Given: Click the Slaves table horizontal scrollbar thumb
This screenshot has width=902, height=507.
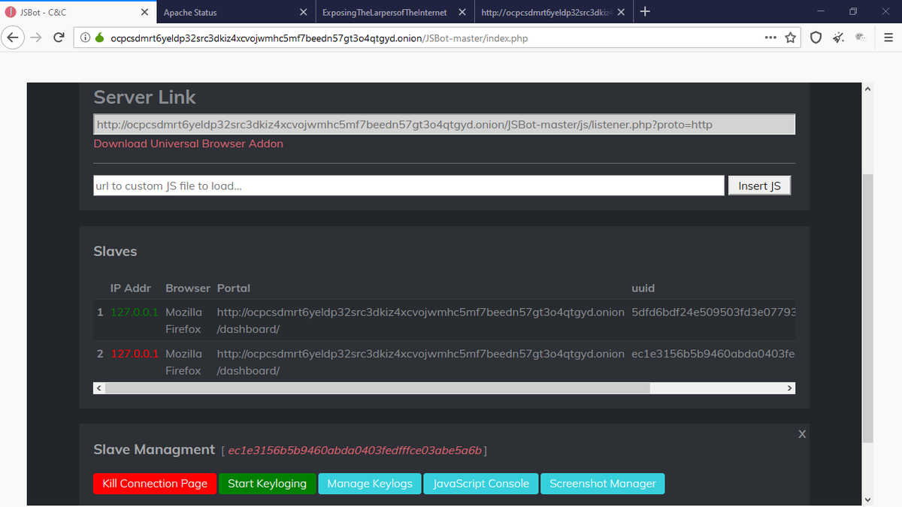Looking at the screenshot, I should tap(377, 388).
